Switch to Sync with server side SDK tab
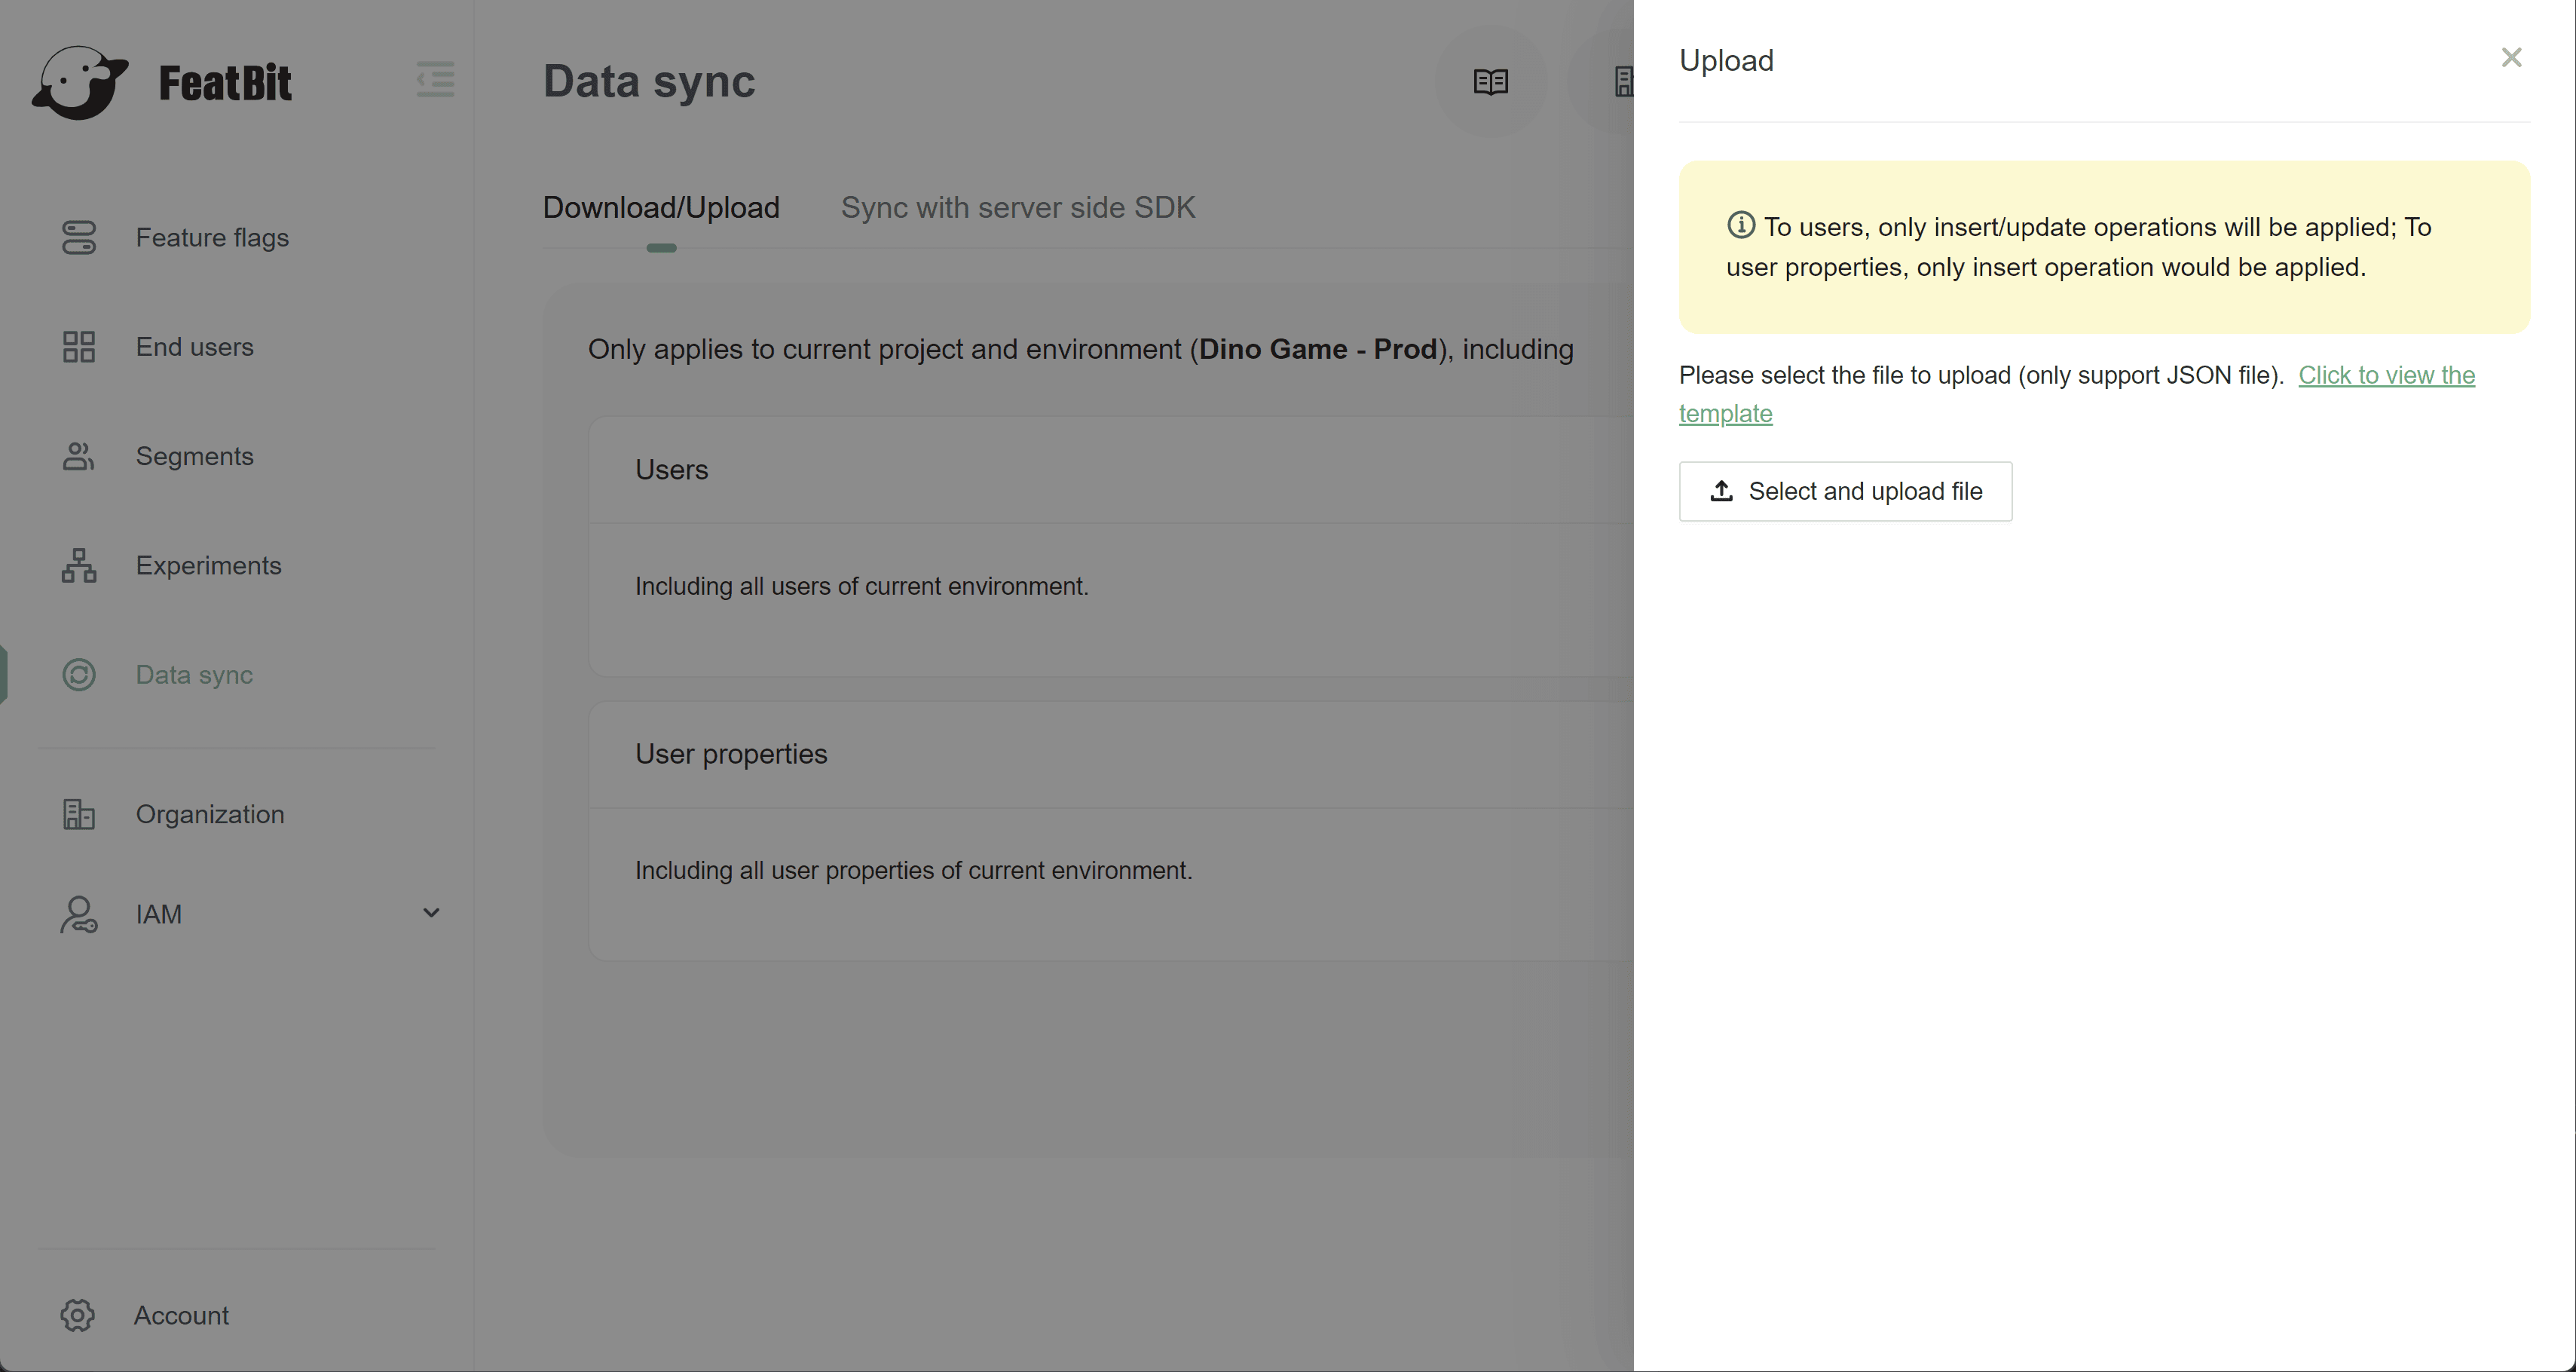2576x1372 pixels. coord(1017,207)
